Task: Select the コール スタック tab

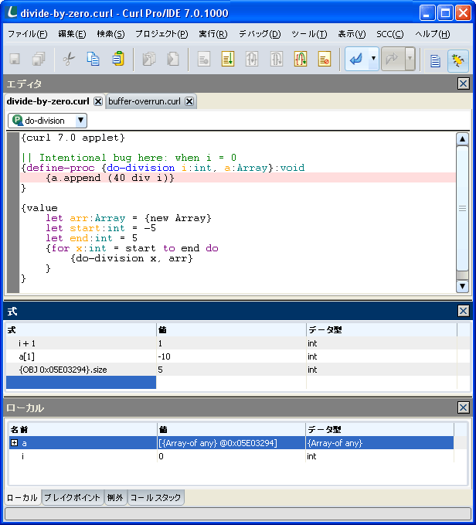Action: tap(155, 497)
